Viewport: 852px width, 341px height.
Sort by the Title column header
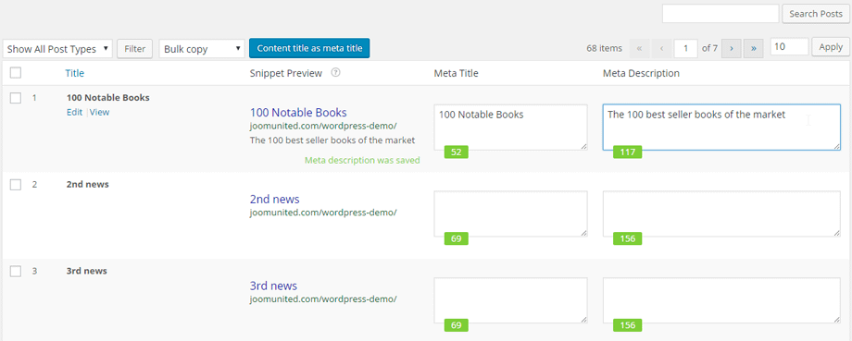(x=74, y=73)
